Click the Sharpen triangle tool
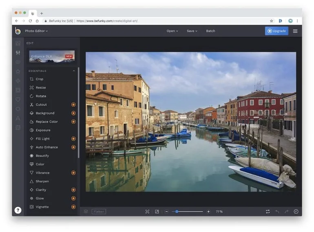Image resolution: width=314 pixels, height=232 pixels. tap(42, 181)
